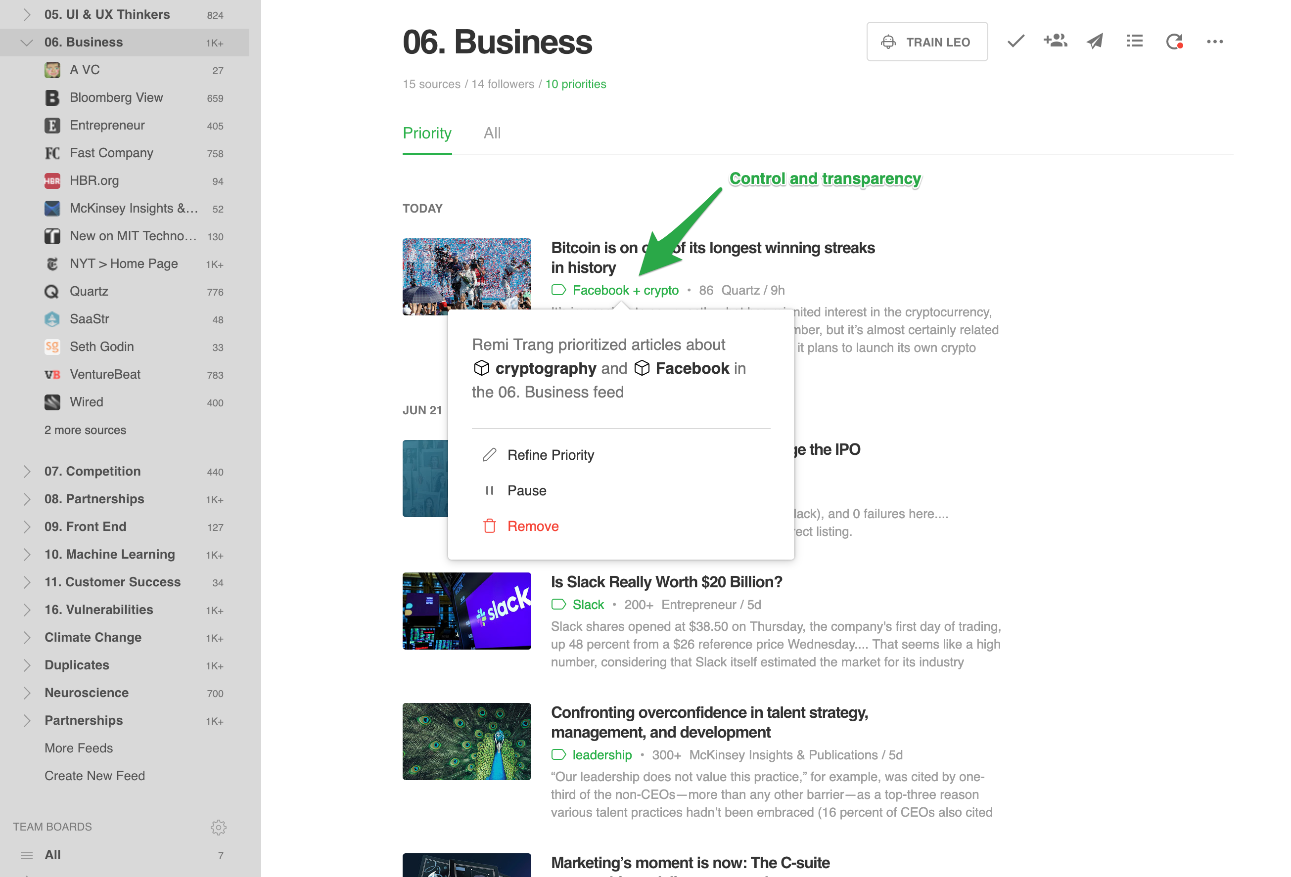The height and width of the screenshot is (877, 1291).
Task: Open article Is Slack Really Worth $20 Billion?
Action: (x=666, y=582)
